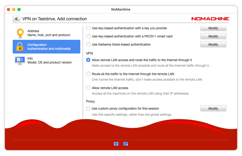Select key-based authentication with a key you provide
The width and height of the screenshot is (242, 156).
88,28
